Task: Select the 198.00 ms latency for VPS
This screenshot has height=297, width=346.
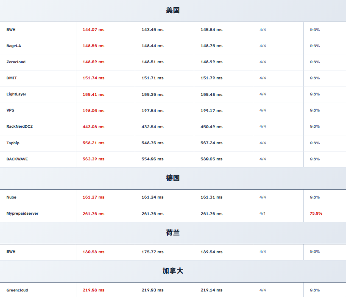Action: [93, 110]
